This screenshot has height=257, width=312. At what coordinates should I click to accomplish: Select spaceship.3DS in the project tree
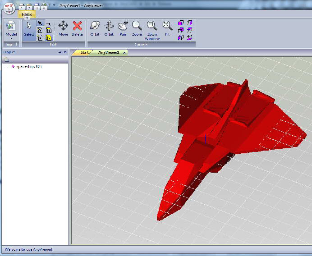(x=29, y=66)
